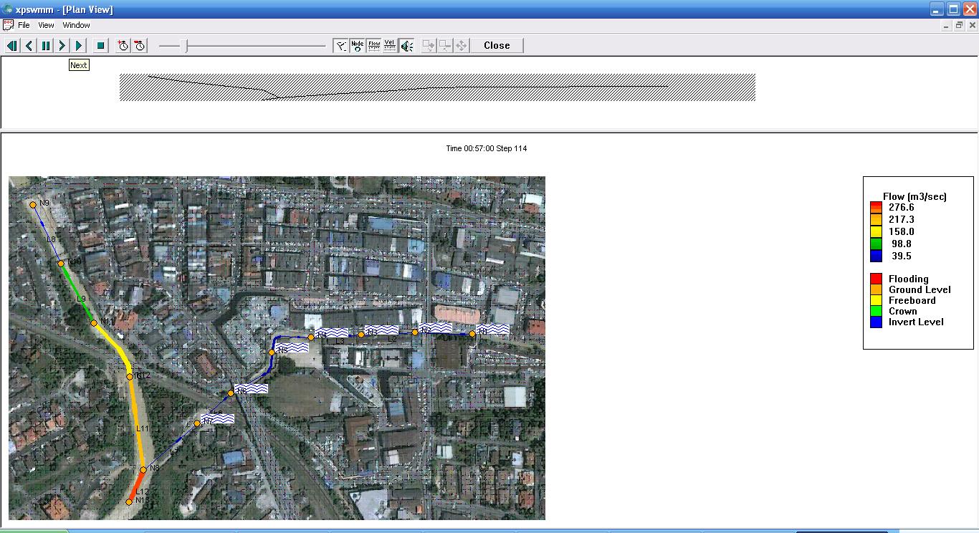Toggle the link network display icon
This screenshot has width=979, height=533.
click(341, 46)
